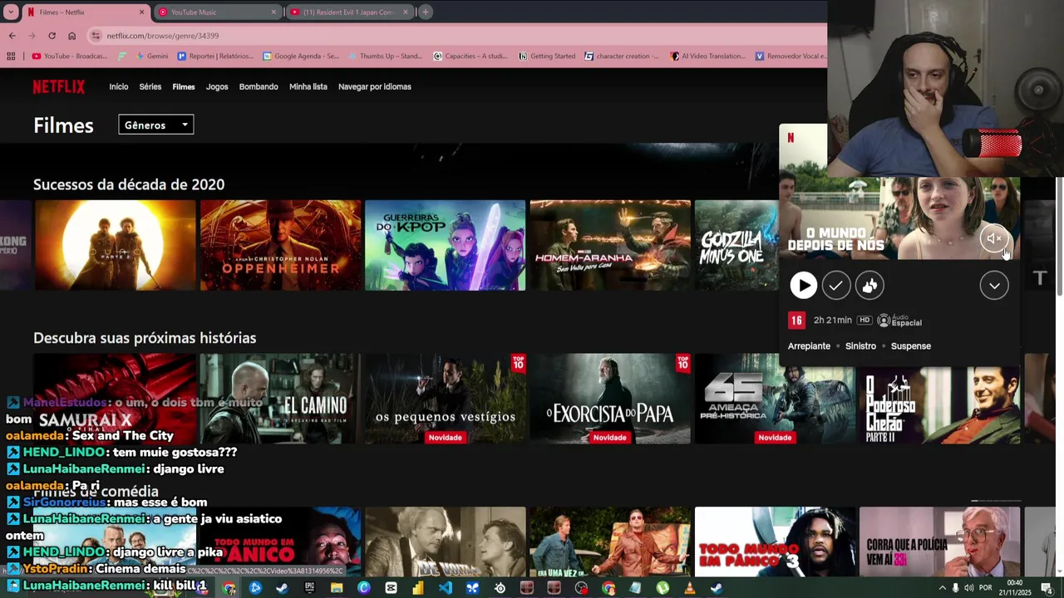Open the Início menu item
The height and width of the screenshot is (598, 1064).
[119, 86]
